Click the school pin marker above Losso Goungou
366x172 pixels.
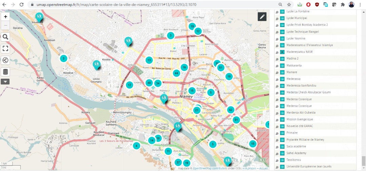[96, 65]
